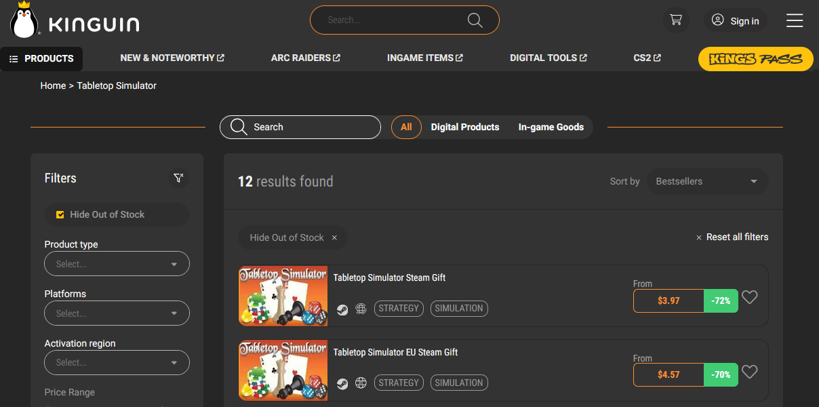Focus the category Search field
This screenshot has width=819, height=407.
click(300, 127)
